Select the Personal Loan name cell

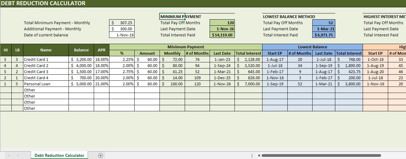coord(46,84)
